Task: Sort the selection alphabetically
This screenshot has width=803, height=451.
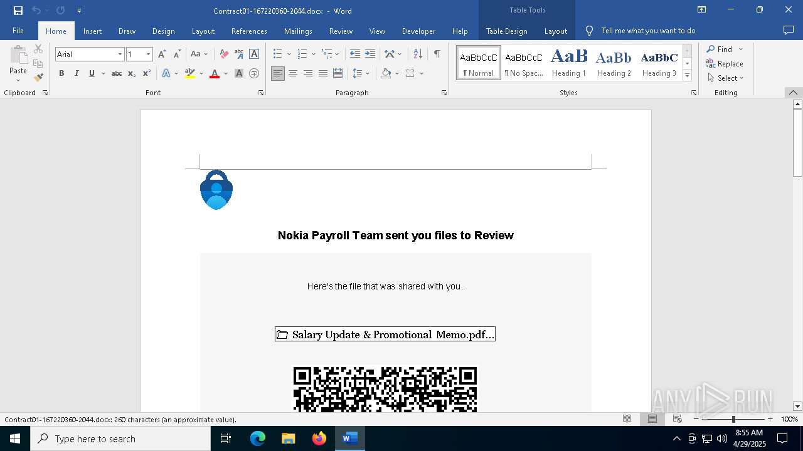Action: [x=418, y=54]
